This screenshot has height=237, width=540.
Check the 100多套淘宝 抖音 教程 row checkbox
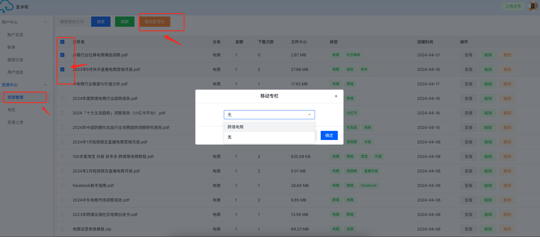tap(62, 156)
